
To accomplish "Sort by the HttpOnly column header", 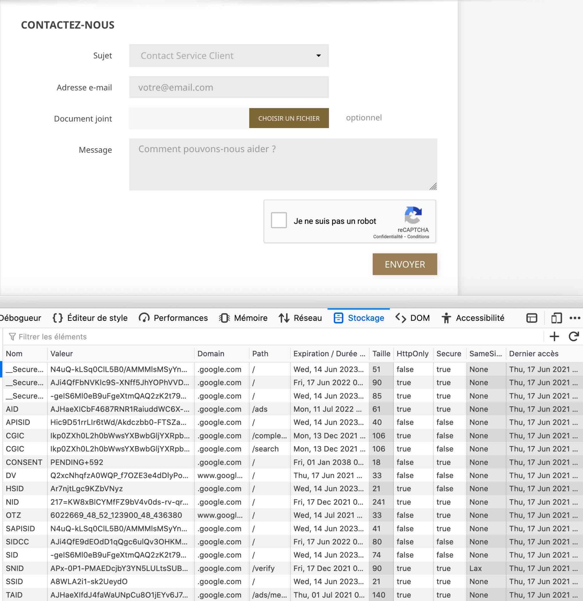I will coord(413,354).
